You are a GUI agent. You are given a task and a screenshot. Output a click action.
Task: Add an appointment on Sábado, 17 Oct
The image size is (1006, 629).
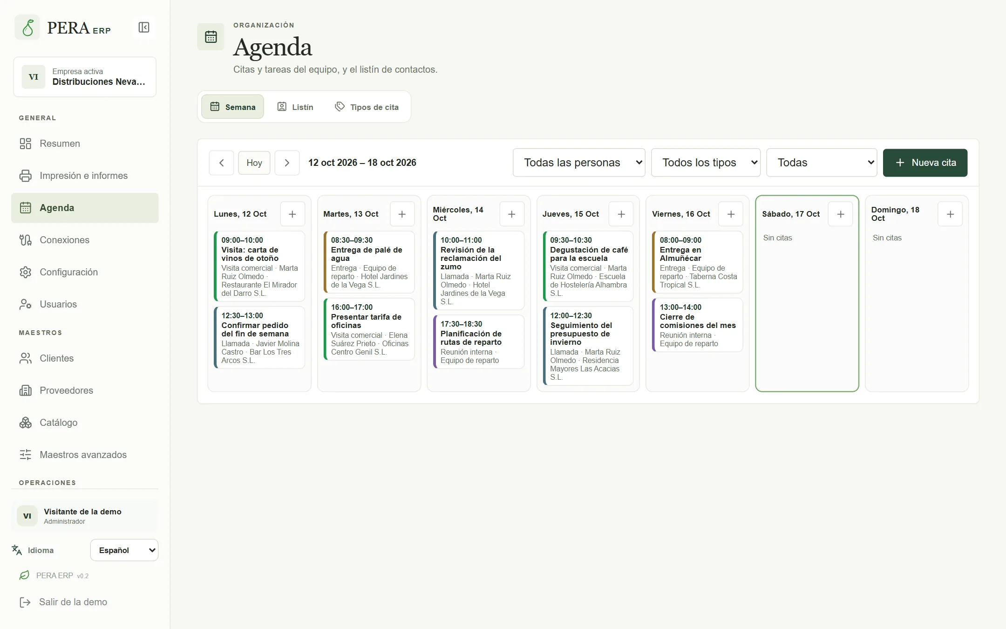841,214
